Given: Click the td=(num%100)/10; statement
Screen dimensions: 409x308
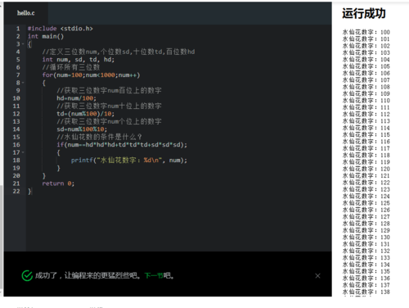Looking at the screenshot, I should (86, 114).
